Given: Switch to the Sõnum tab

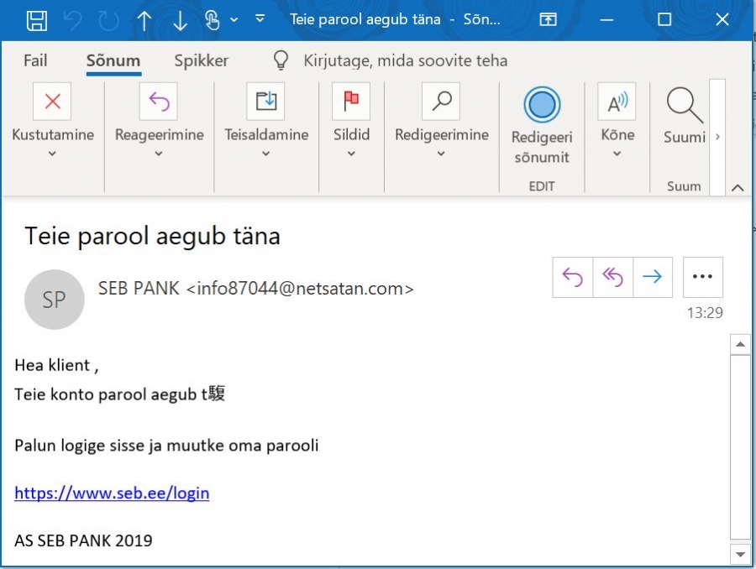Looking at the screenshot, I should point(113,60).
